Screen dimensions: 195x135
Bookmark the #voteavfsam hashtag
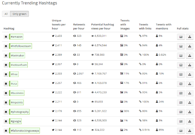coord(6,65)
